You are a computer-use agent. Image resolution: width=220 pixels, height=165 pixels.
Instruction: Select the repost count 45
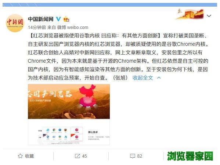[84, 156]
